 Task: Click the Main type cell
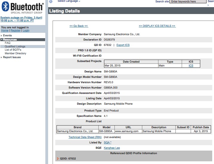tap(170, 66)
